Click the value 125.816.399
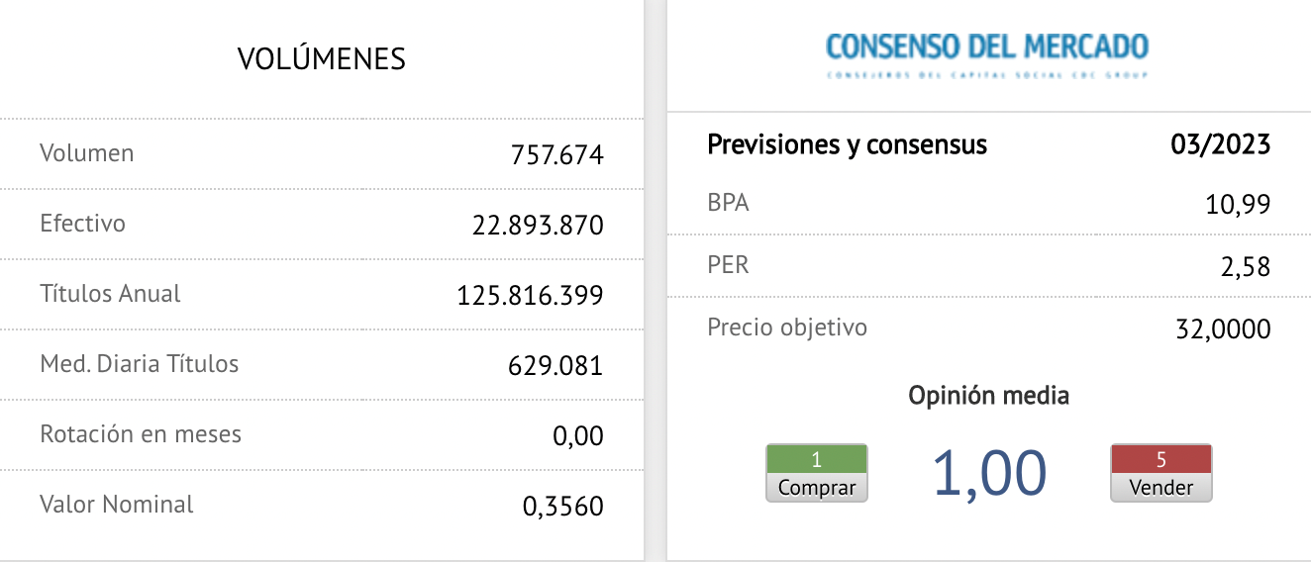This screenshot has width=1311, height=562. (530, 296)
